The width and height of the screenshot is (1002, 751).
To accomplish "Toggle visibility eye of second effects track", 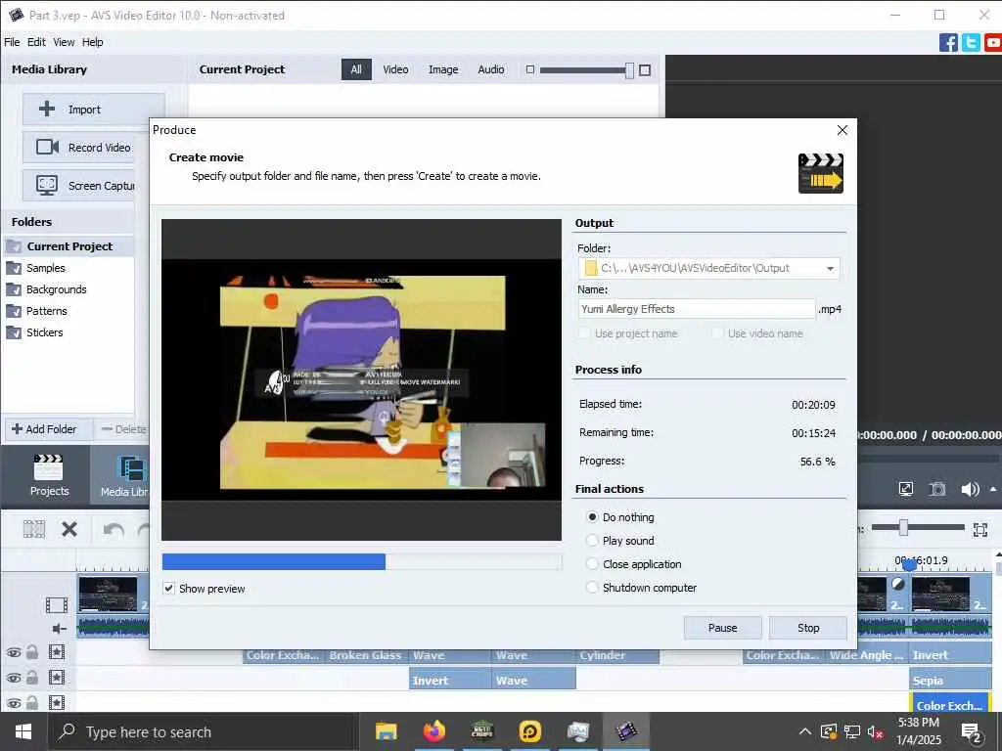I will tap(14, 678).
